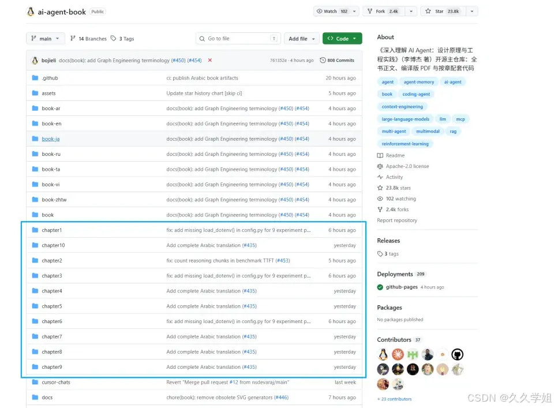The image size is (554, 408).
Task: Select the context-engineering topic tag
Action: [x=402, y=107]
